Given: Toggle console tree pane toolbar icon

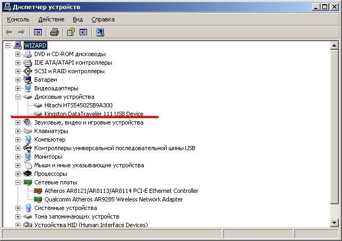Looking at the screenshot, I should [x=38, y=32].
